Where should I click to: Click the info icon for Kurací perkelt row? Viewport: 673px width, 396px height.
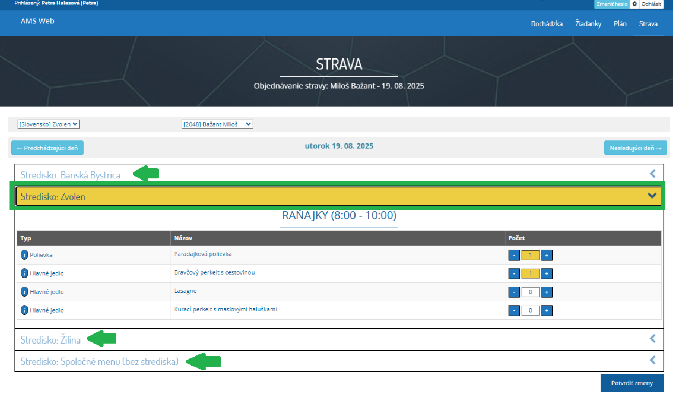pyautogui.click(x=24, y=310)
